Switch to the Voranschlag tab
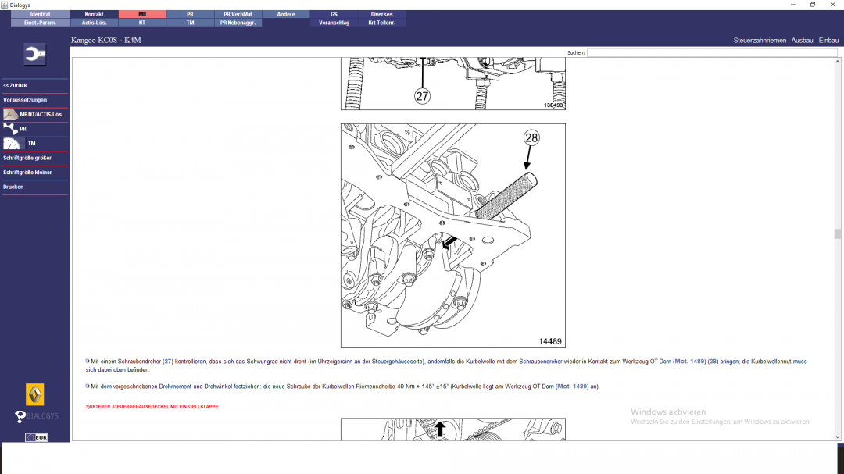 coord(334,23)
